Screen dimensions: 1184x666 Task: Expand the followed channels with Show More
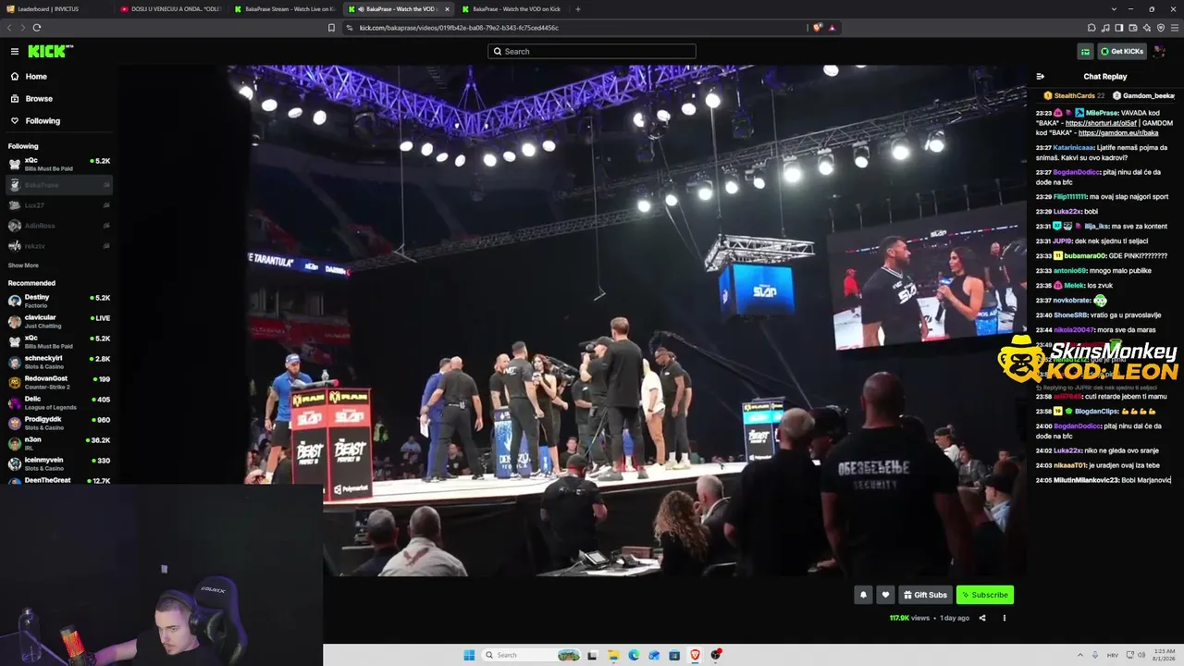[23, 265]
